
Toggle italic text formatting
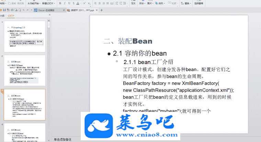[65, 3]
